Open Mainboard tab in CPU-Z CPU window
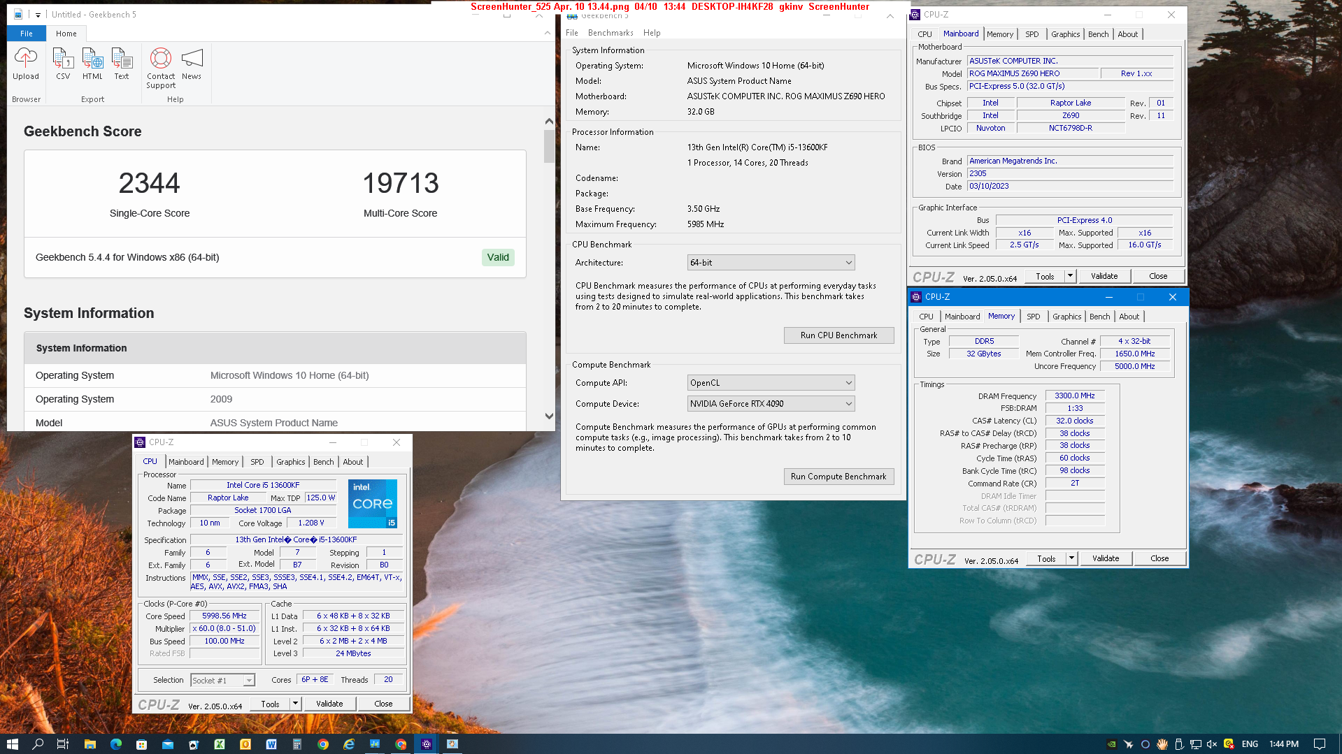This screenshot has height=754, width=1342. tap(186, 462)
